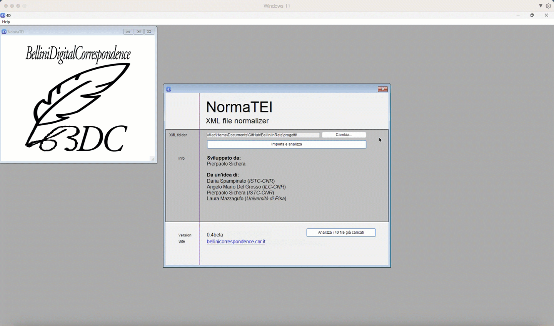Click the "Da un'idea di:" heading
Screen dimensions: 554x326
tap(223, 175)
